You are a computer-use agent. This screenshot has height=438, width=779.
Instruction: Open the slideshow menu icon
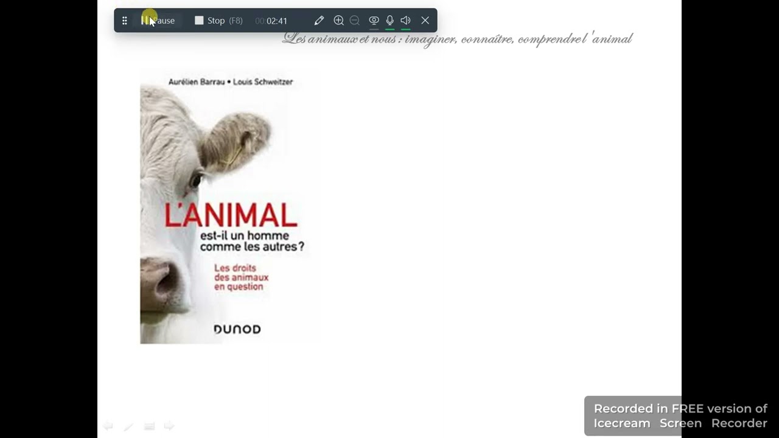(149, 426)
